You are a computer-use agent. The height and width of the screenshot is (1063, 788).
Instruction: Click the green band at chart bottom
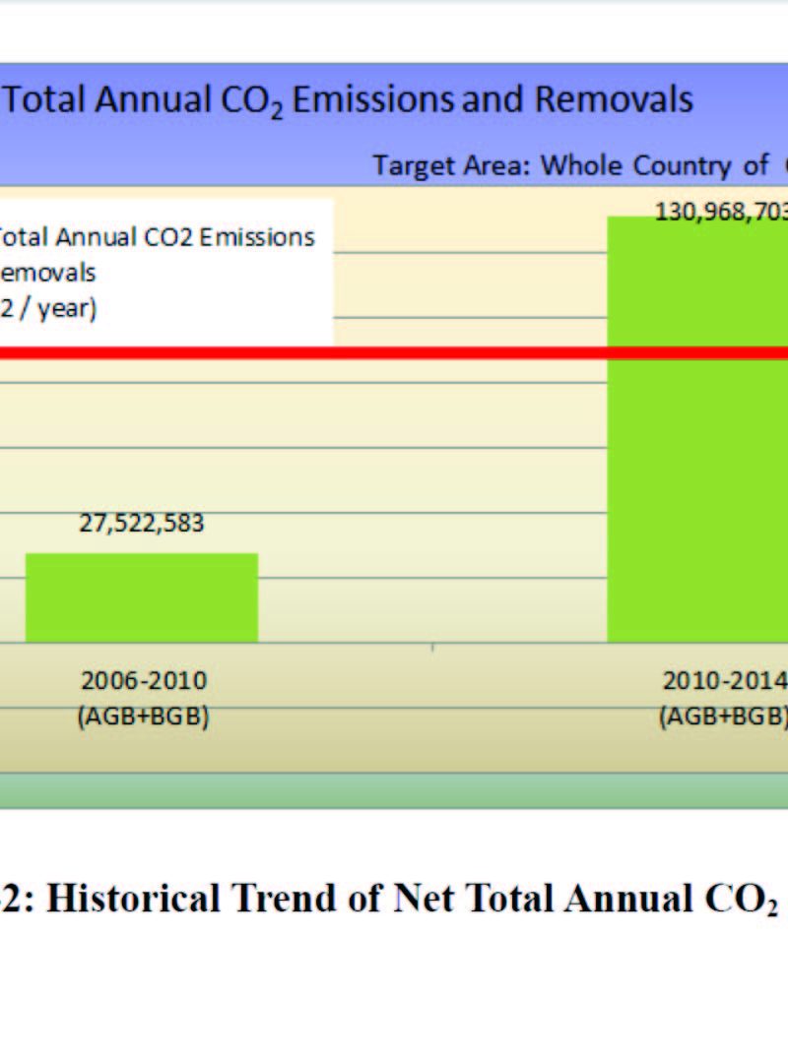click(394, 791)
